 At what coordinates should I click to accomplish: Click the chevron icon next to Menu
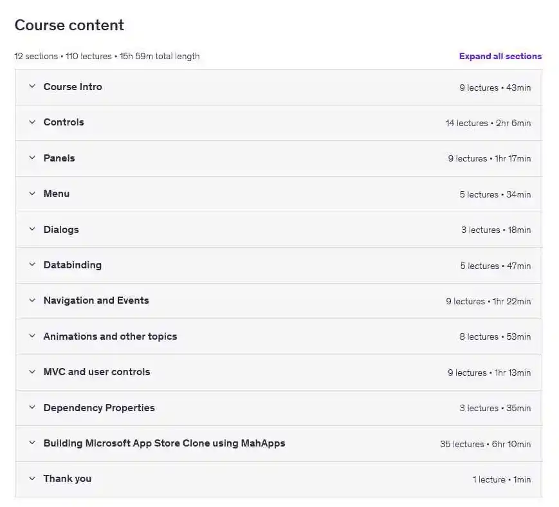click(x=32, y=194)
